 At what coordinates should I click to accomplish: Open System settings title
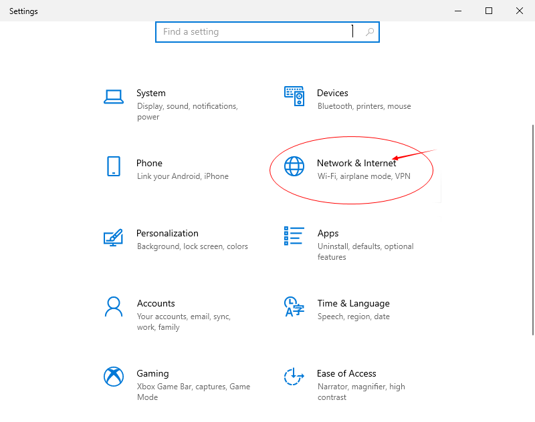pos(151,93)
